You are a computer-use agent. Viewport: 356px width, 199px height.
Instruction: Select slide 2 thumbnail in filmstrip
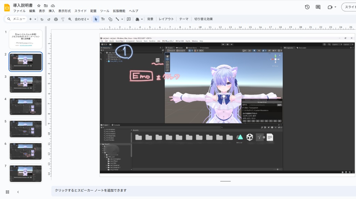(x=26, y=62)
